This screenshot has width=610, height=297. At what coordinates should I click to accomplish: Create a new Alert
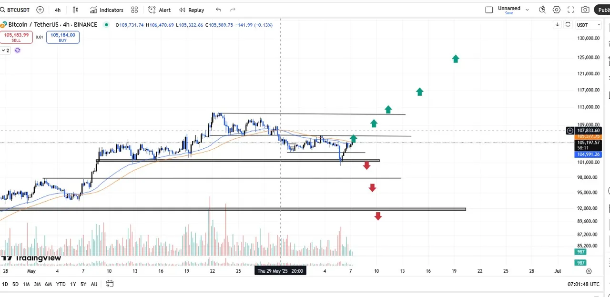pos(160,10)
